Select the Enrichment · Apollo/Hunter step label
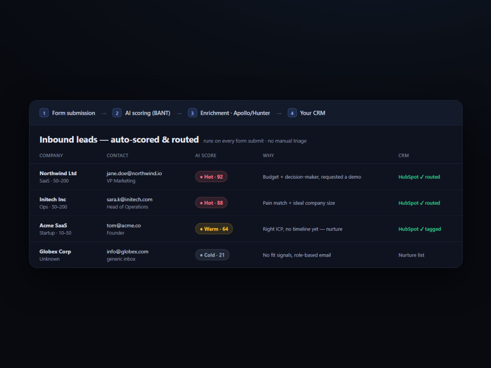 [x=235, y=113]
